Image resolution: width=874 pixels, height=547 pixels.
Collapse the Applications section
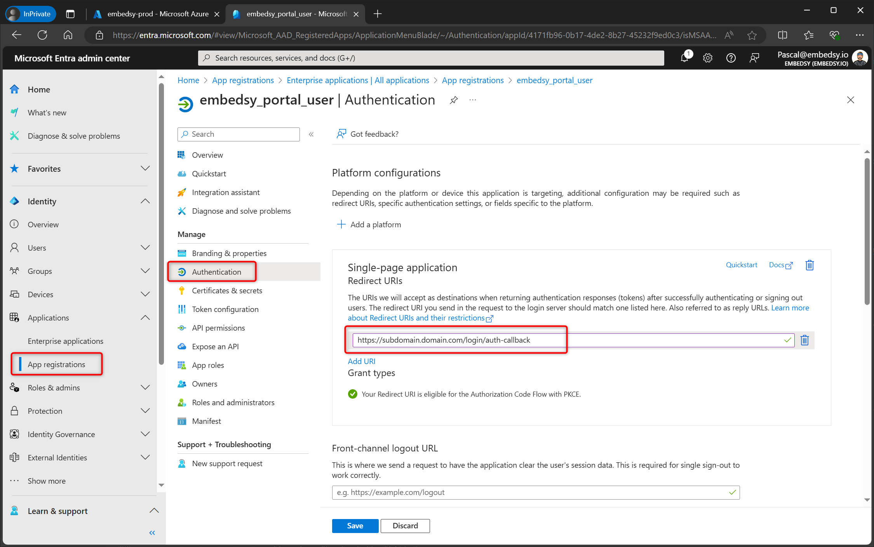[145, 317]
